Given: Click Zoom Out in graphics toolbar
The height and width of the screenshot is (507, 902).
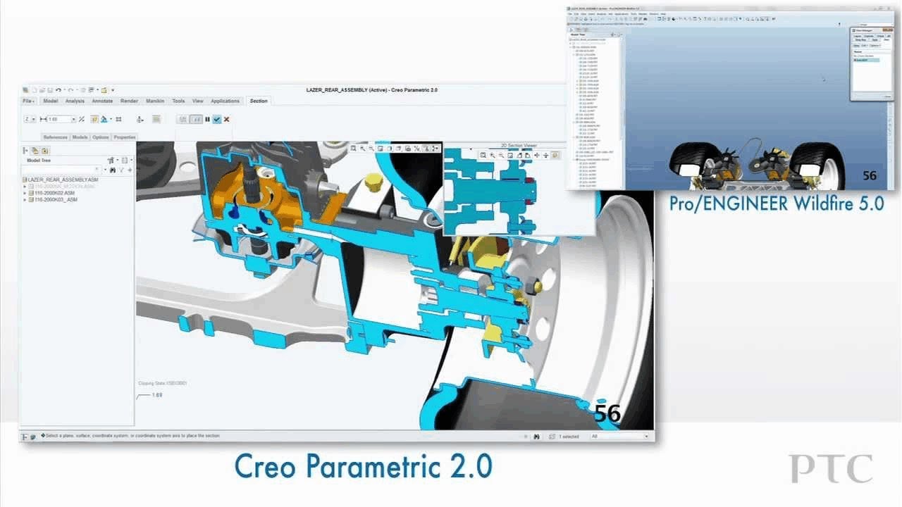Looking at the screenshot, I should (x=371, y=149).
